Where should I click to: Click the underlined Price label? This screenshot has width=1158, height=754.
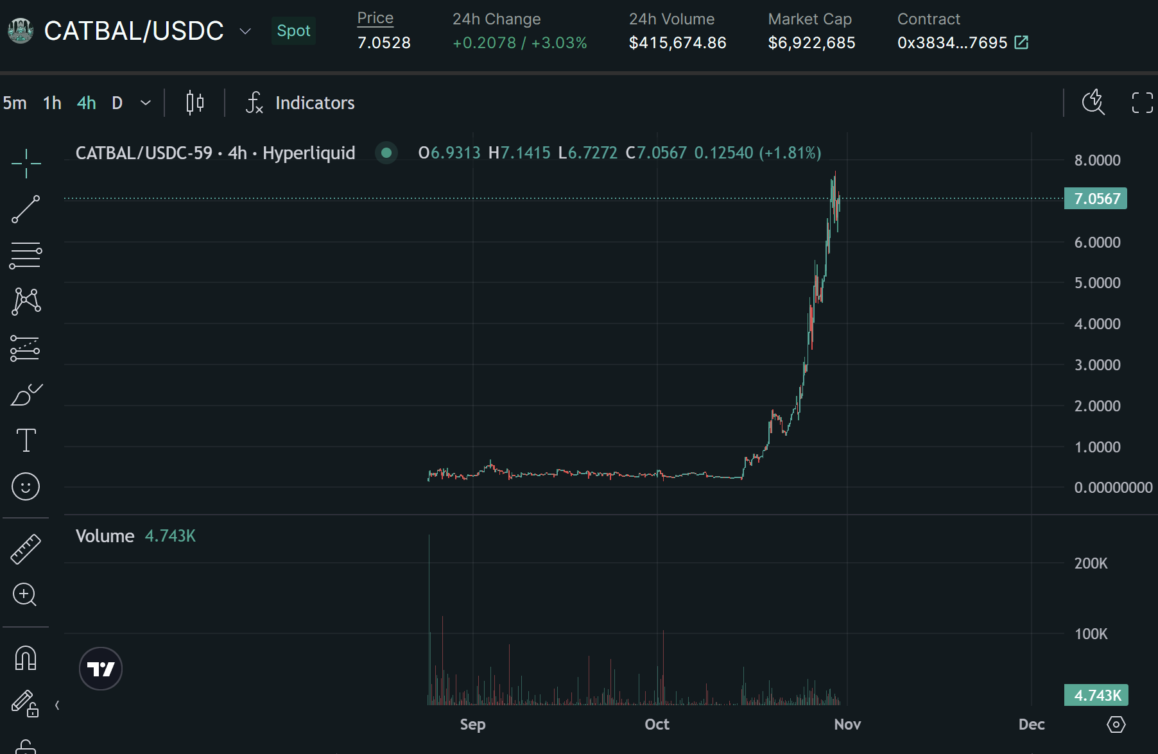376,18
